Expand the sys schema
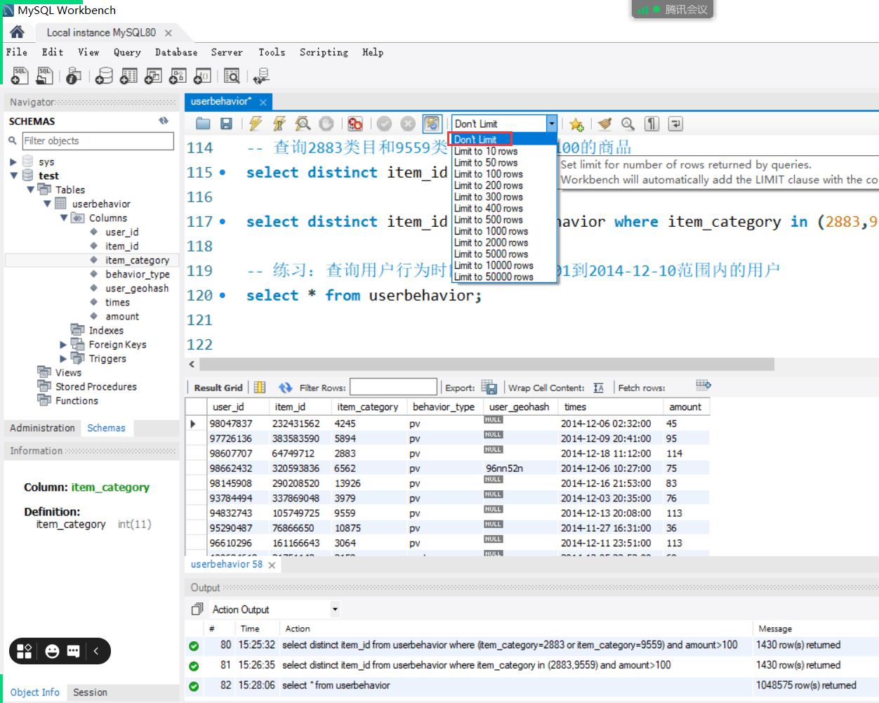Viewport: 879px width, 703px height. pyautogui.click(x=13, y=162)
